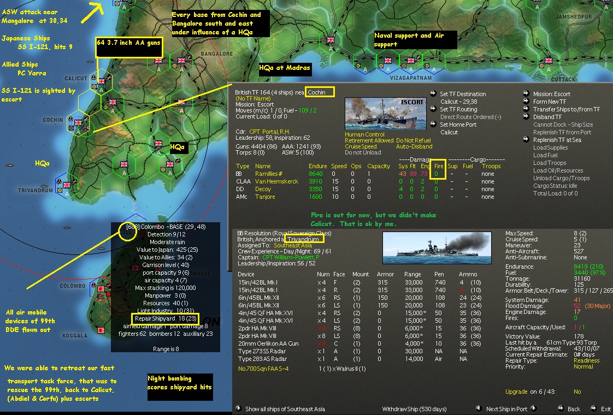
Task: Choose Replenish TF at Sea
Action: 557,139
